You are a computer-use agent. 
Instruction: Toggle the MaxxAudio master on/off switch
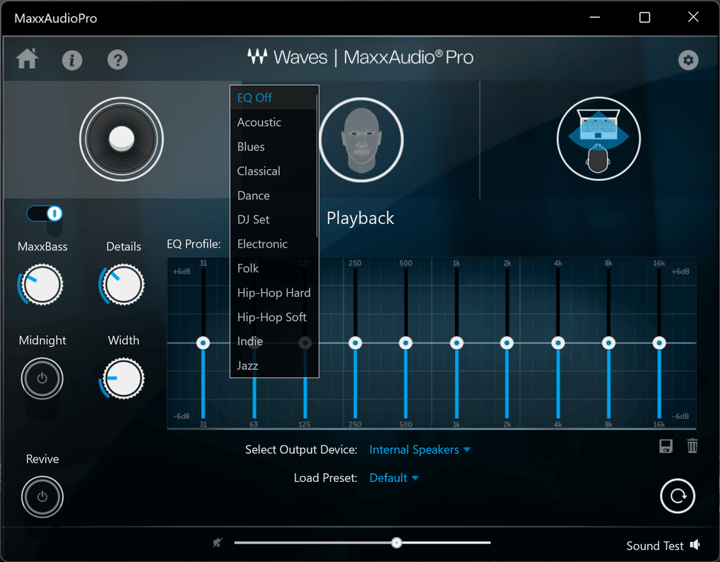(x=45, y=214)
